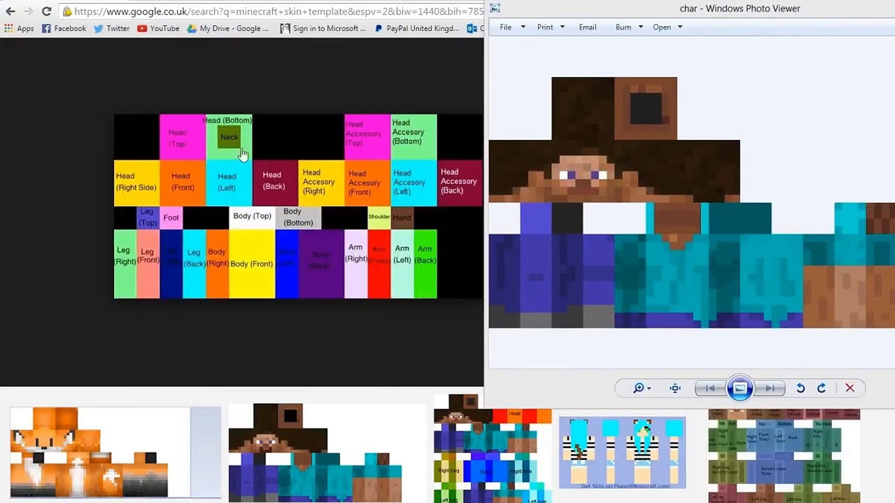895x503 pixels.
Task: Go to previous photo
Action: pos(710,388)
